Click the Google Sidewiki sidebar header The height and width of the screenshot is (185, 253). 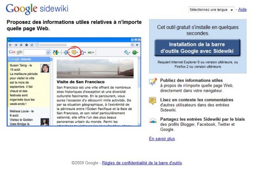(x=29, y=59)
